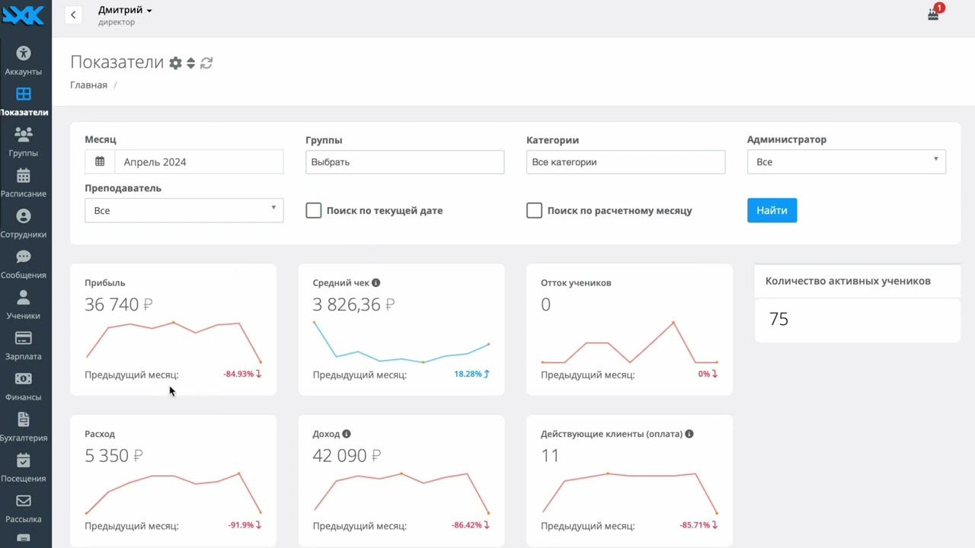
Task: Click the Месяц date field Апрель 2024
Action: (x=198, y=162)
